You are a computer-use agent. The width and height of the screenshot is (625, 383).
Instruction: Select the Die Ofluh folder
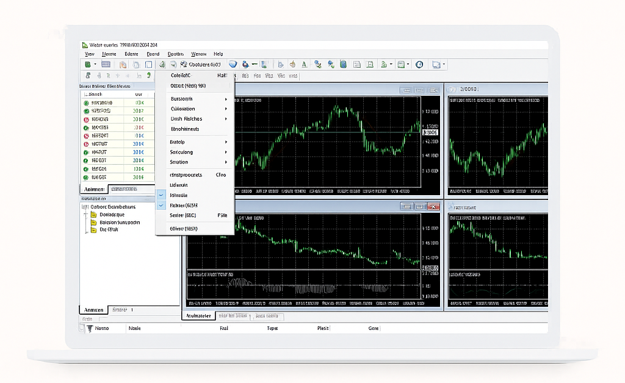tap(104, 230)
